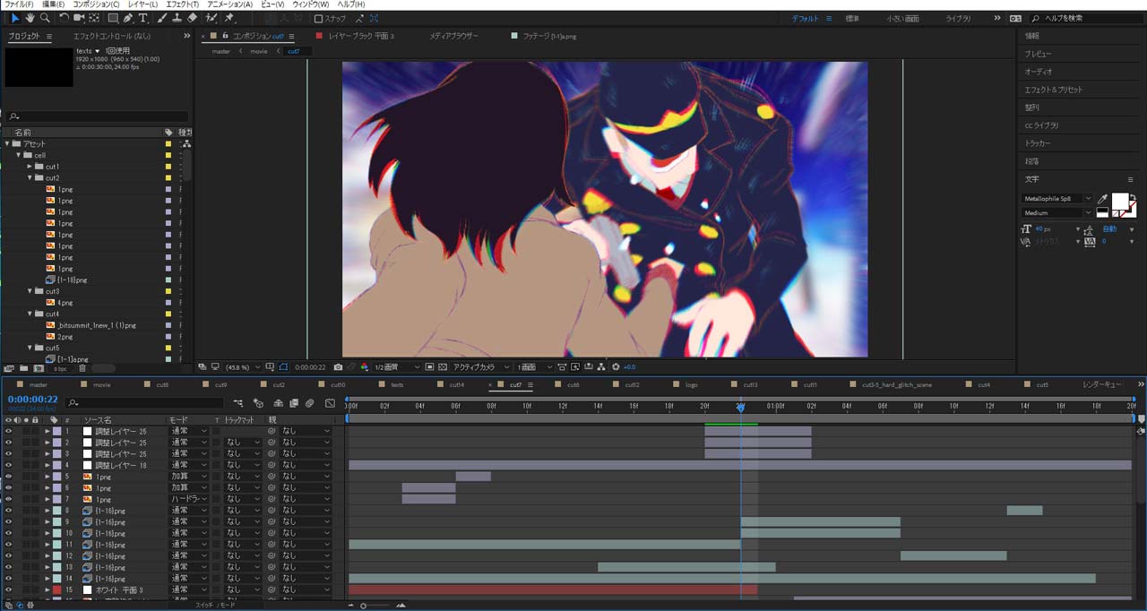Enable the スナップ checkbox
The image size is (1147, 611).
coord(318,18)
